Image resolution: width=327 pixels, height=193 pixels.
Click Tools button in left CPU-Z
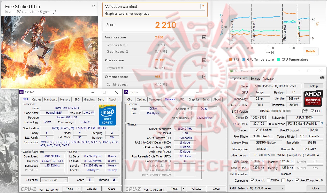click(x=70, y=189)
